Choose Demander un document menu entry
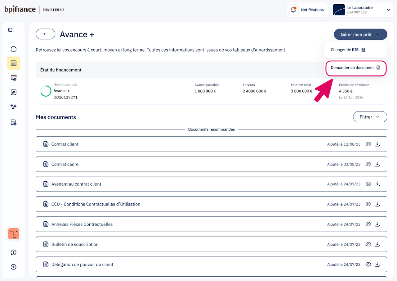The height and width of the screenshot is (281, 397). click(355, 68)
